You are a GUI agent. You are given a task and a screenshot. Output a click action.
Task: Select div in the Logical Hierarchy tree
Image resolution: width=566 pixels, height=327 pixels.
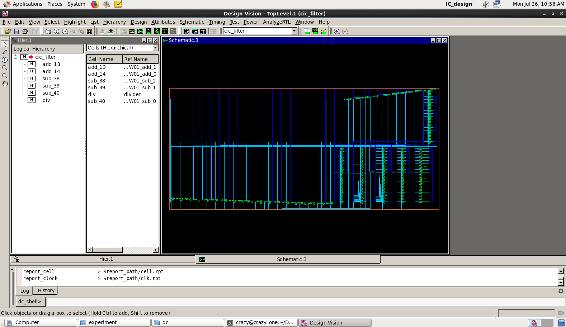click(x=46, y=100)
